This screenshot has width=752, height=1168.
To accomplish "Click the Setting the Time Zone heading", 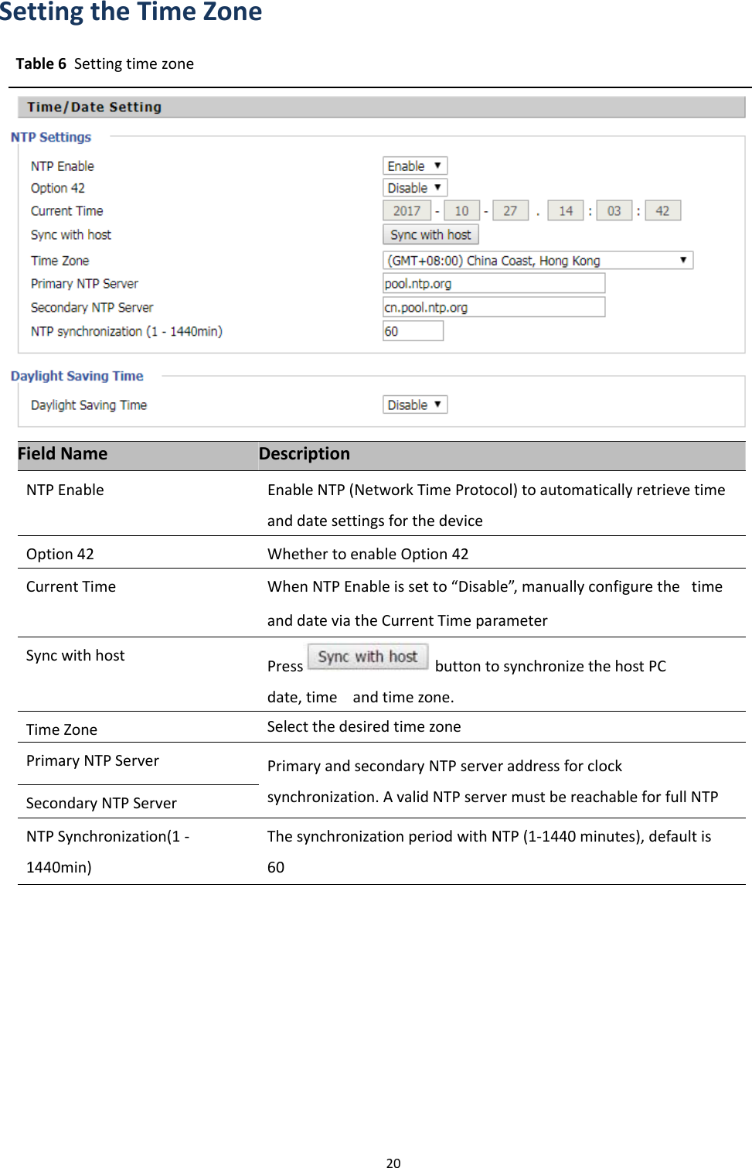I will (x=131, y=13).
